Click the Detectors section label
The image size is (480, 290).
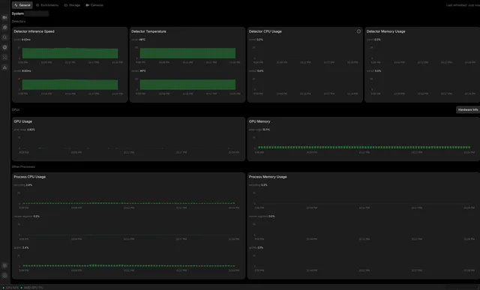[18, 22]
